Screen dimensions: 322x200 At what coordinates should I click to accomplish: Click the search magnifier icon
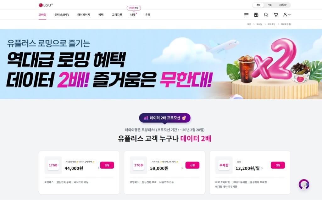coord(266,14)
